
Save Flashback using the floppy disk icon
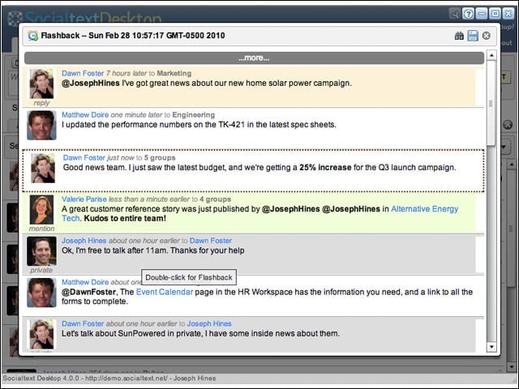[x=473, y=36]
